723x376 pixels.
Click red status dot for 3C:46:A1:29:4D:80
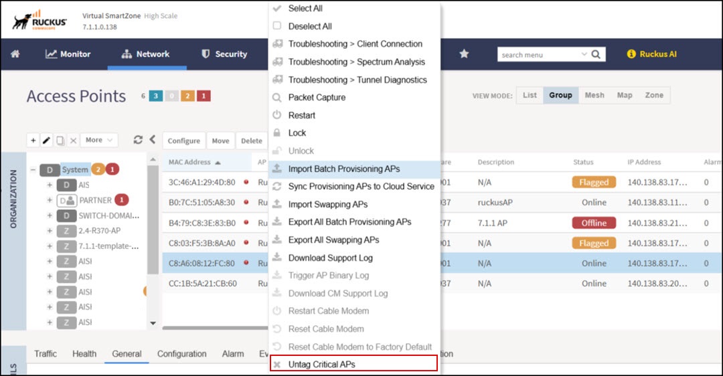coord(246,182)
